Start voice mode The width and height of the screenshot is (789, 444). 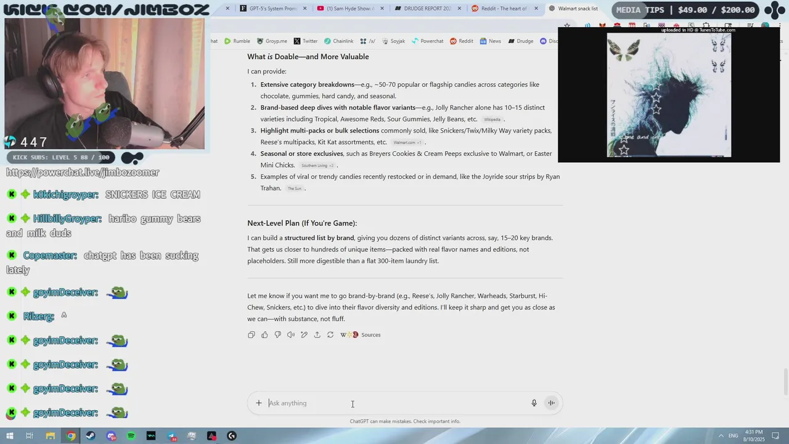[x=552, y=403]
